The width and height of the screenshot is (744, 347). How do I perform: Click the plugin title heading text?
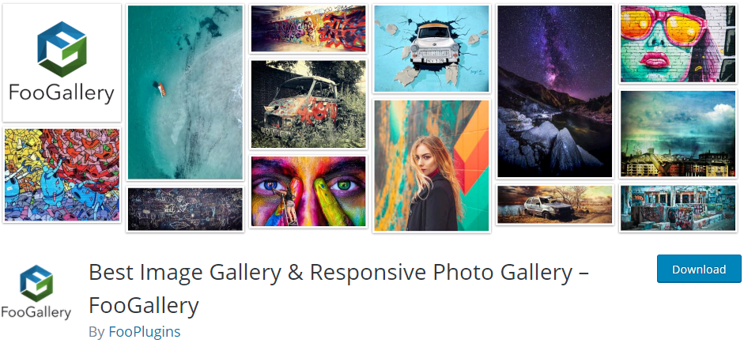(x=338, y=289)
